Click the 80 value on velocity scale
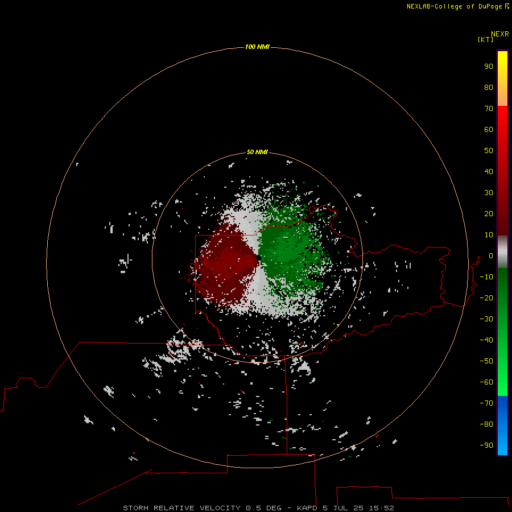 (489, 88)
